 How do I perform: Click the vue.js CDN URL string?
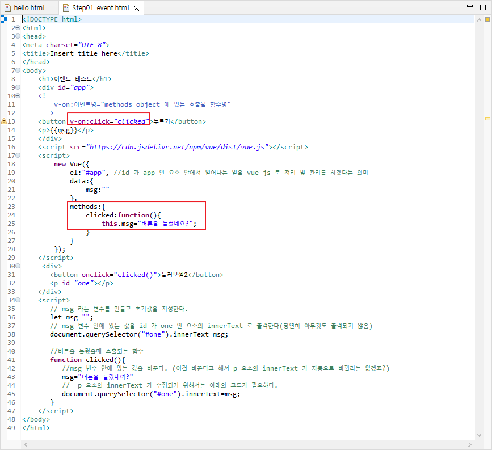tap(178, 147)
